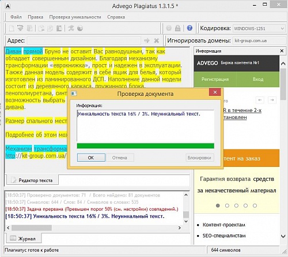Switch to the Журнал tab
The width and height of the screenshot is (288, 257).
click(23, 239)
